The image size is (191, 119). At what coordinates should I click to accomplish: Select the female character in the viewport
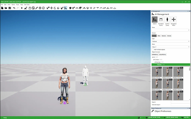point(64,85)
